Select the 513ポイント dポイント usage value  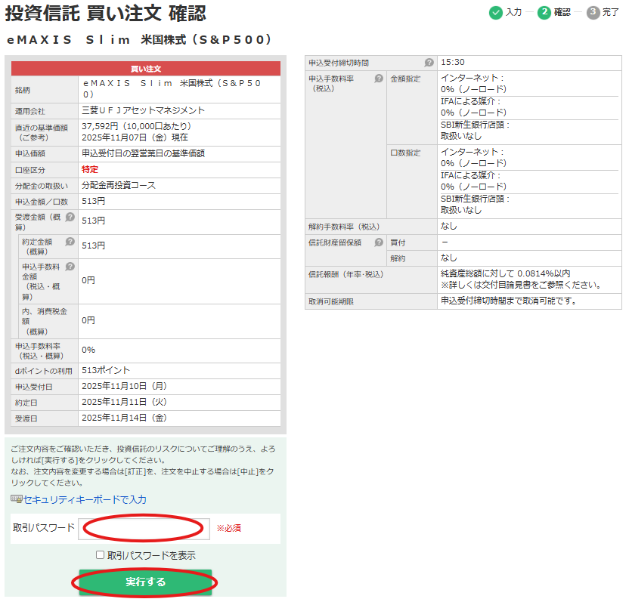click(106, 370)
